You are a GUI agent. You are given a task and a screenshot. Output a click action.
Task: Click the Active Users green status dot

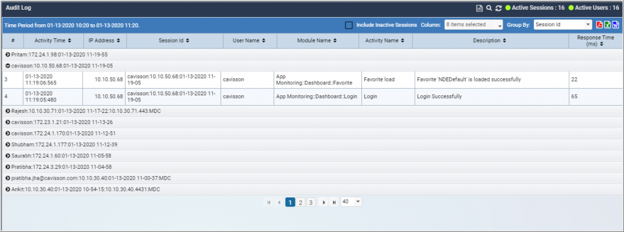(571, 8)
